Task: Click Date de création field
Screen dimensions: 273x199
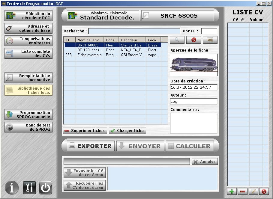Action: tap(193, 87)
